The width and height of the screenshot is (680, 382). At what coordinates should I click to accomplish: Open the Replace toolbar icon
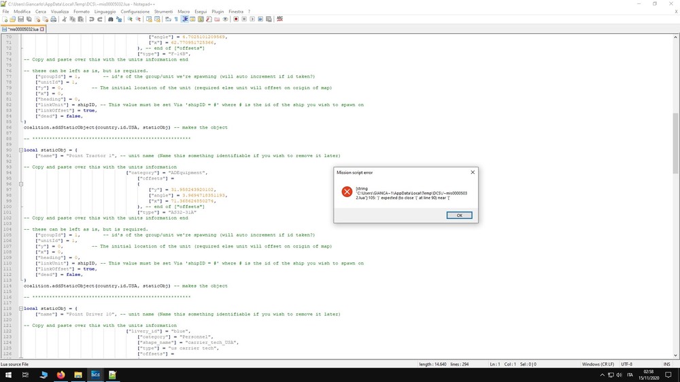click(119, 19)
